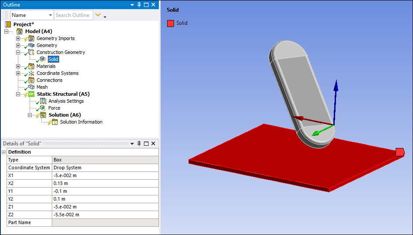This screenshot has width=413, height=235.
Task: Expand the Materials node
Action: [x=18, y=66]
